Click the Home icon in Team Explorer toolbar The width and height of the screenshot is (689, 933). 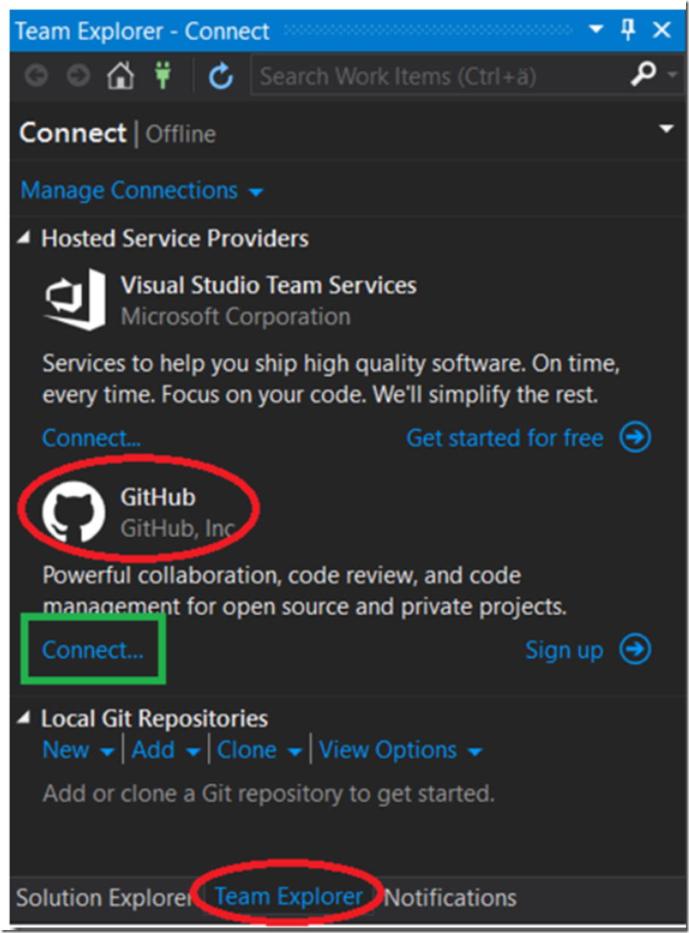120,74
